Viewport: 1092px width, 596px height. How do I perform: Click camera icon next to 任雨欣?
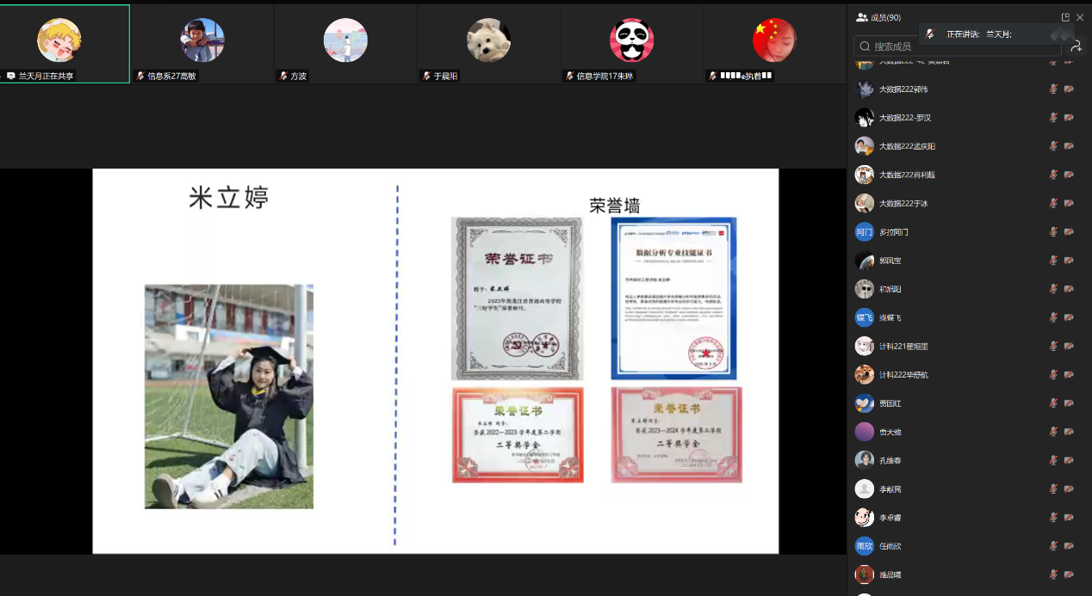coord(1069,546)
